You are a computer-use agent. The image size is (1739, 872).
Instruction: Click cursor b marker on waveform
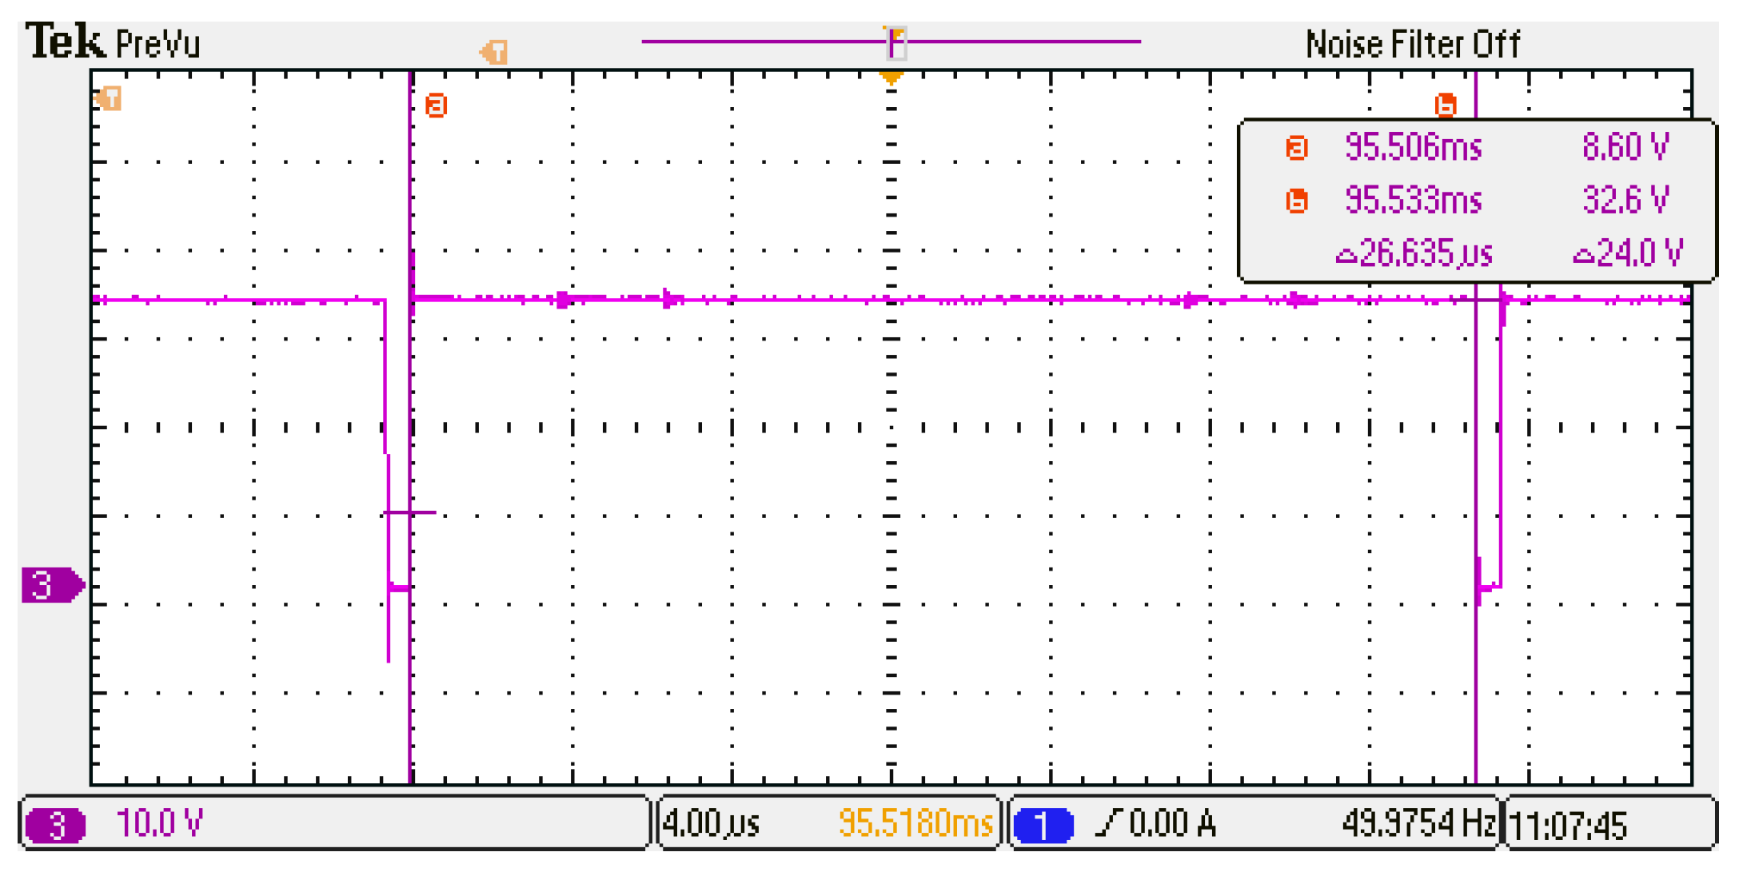click(1445, 106)
